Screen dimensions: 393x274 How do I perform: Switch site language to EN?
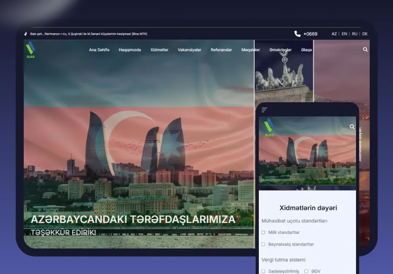(x=344, y=34)
